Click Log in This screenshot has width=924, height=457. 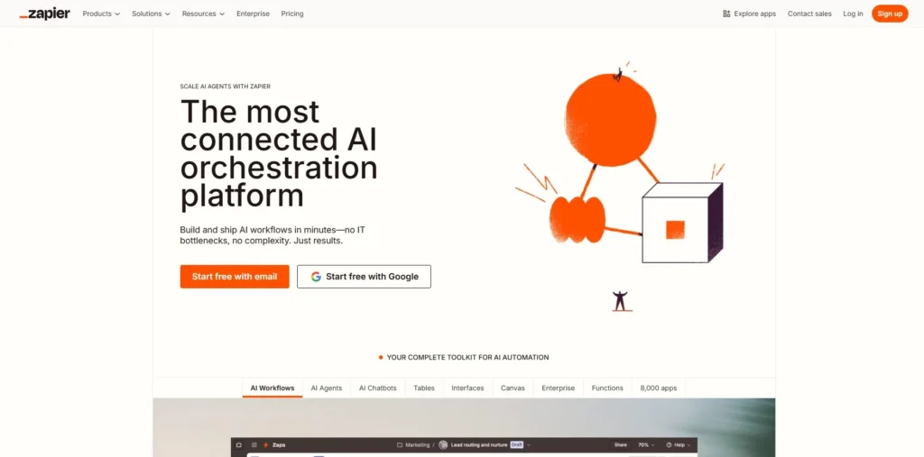point(853,14)
